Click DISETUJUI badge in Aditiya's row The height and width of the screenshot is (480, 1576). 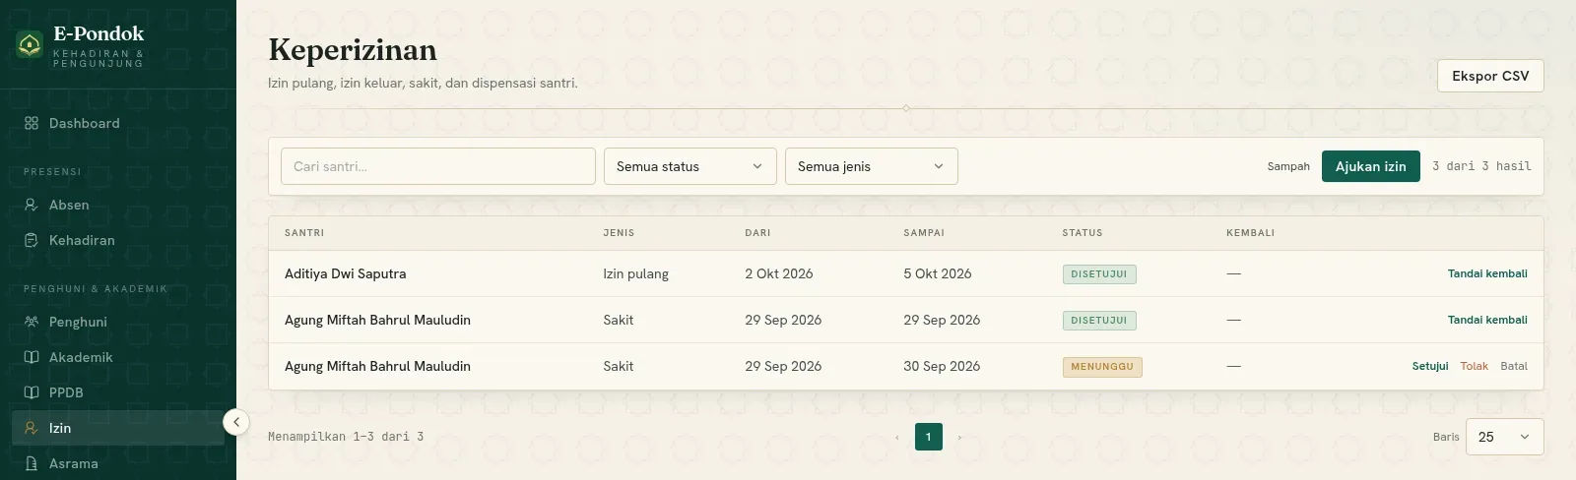point(1099,274)
